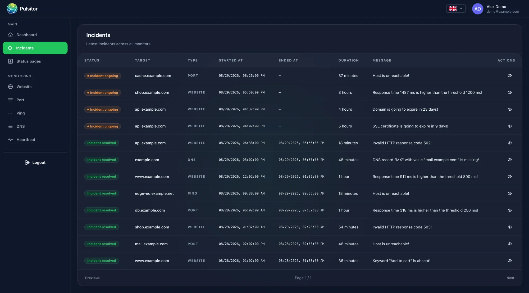Click the mail.example.com target

click(151, 244)
